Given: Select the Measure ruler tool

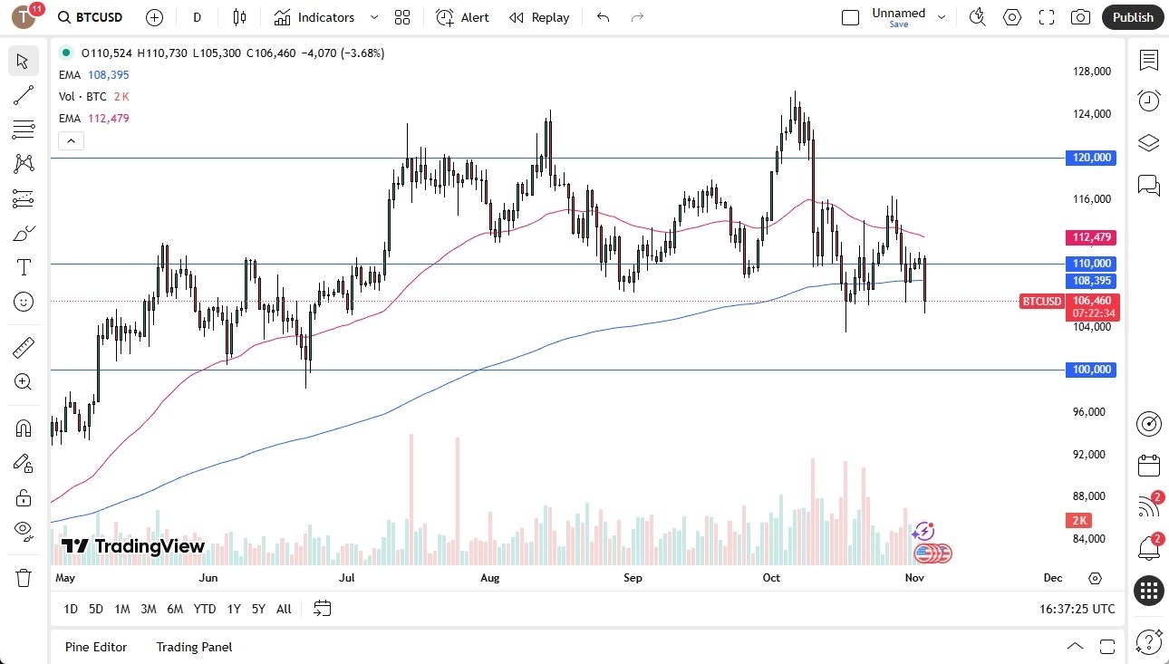Looking at the screenshot, I should pos(24,347).
